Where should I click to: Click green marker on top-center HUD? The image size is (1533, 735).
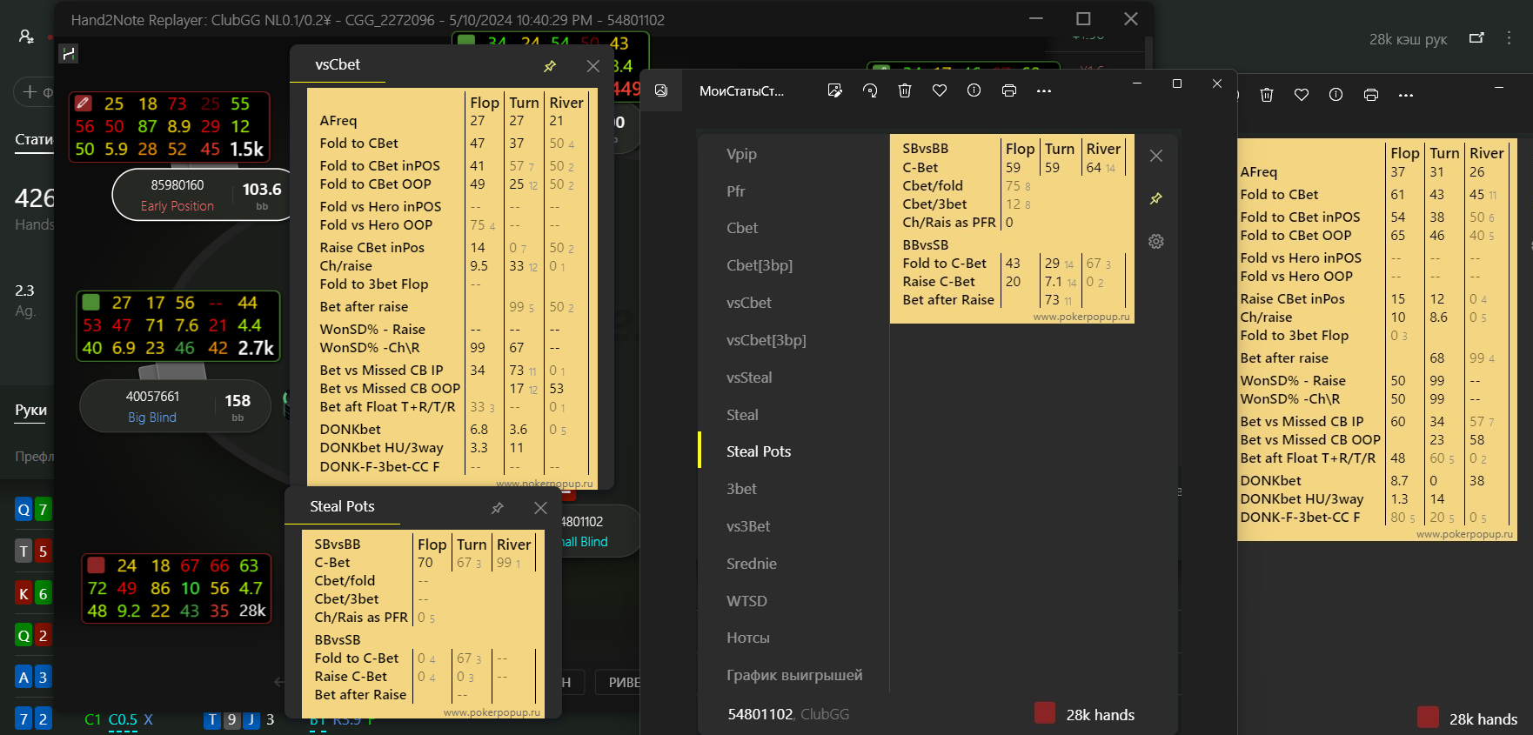pos(466,41)
